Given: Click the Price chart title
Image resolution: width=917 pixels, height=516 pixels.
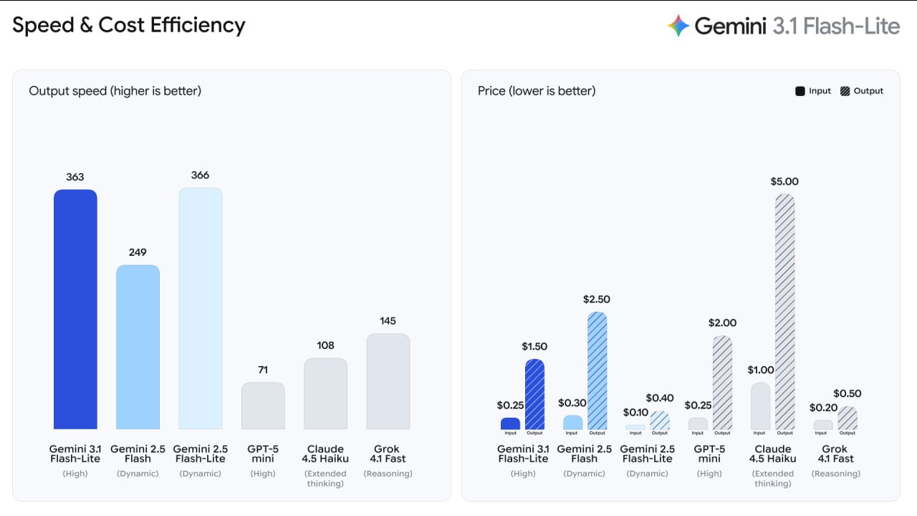Looking at the screenshot, I should pos(537,91).
